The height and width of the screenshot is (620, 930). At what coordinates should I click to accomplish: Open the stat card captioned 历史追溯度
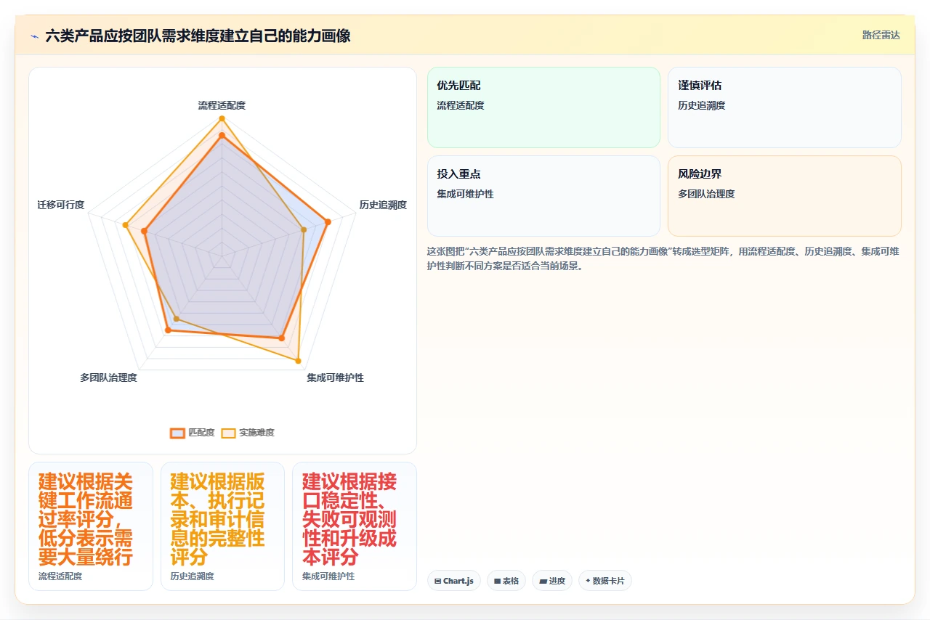(222, 526)
